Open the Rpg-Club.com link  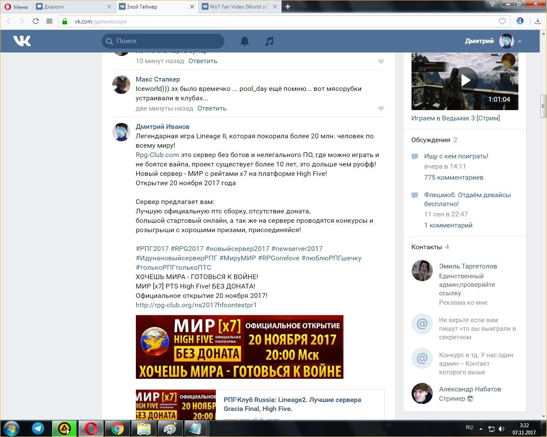click(x=157, y=155)
